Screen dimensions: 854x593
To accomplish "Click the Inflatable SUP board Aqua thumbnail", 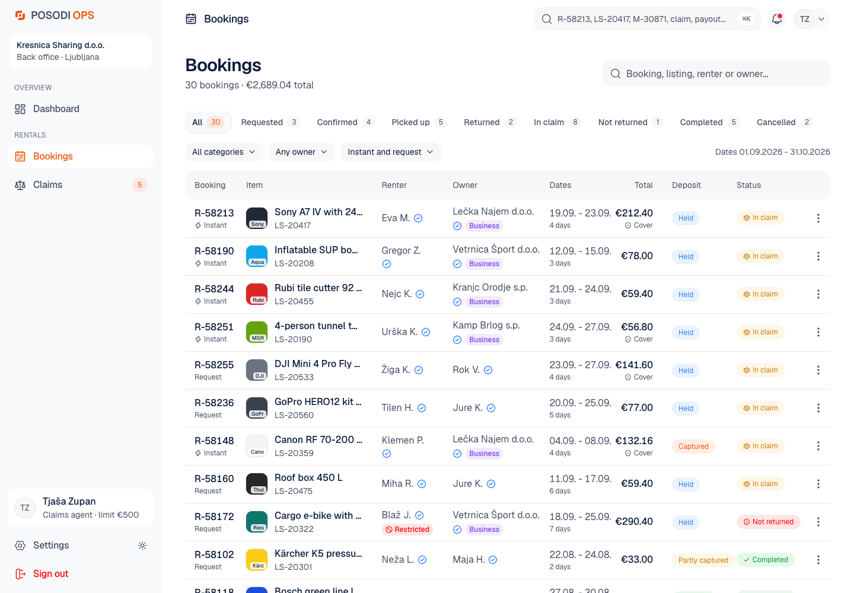I will 257,256.
